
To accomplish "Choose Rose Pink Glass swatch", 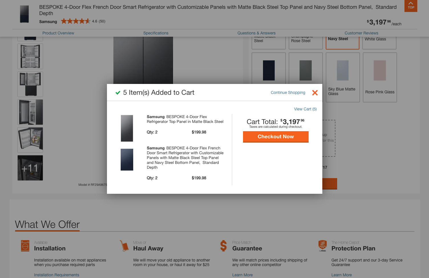I will tap(380, 77).
